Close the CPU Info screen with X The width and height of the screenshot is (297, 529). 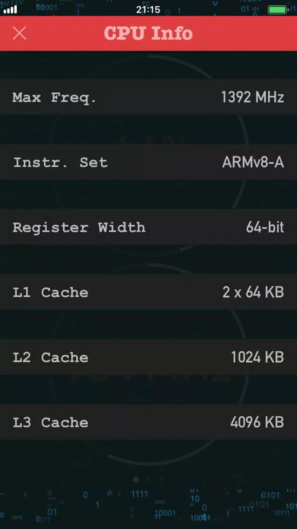(19, 33)
